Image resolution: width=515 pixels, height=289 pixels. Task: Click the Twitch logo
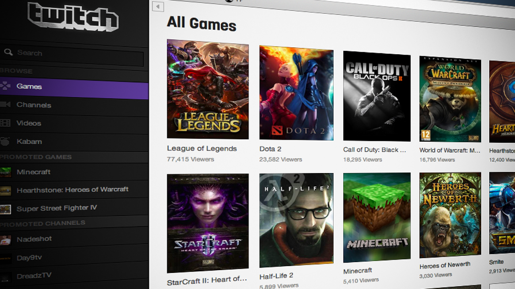click(73, 16)
